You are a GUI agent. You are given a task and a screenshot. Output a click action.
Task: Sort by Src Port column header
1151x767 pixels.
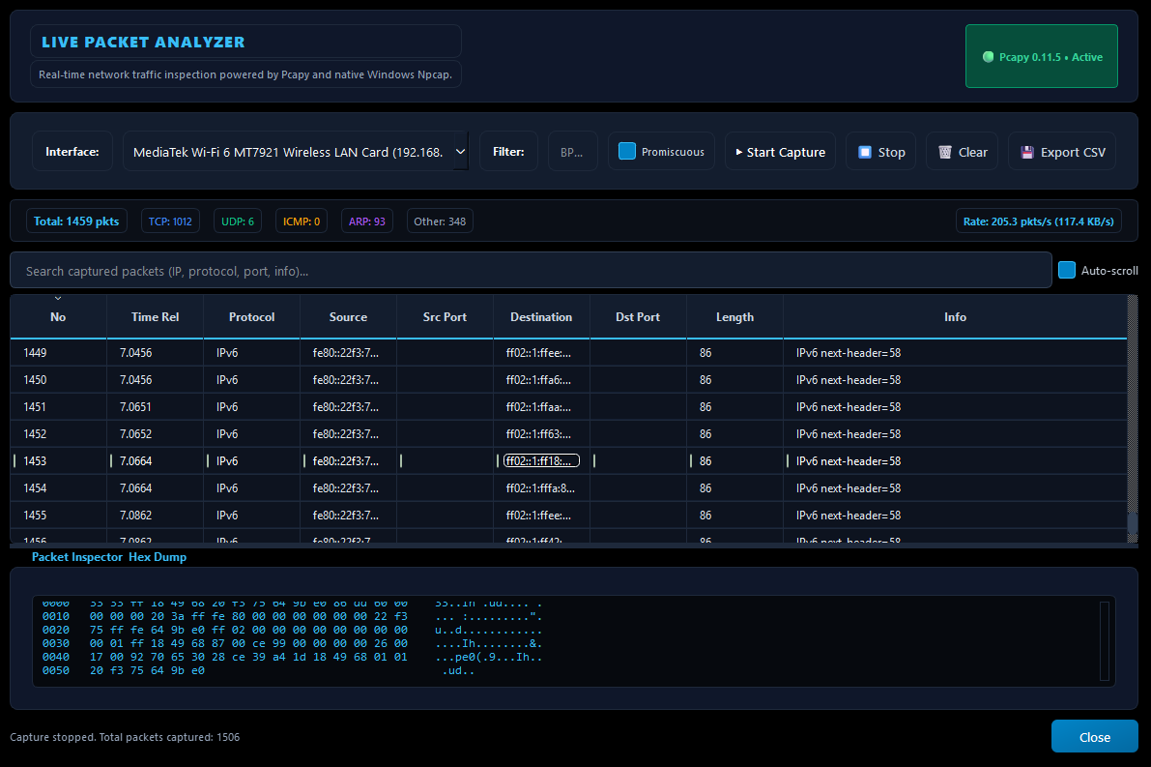pyautogui.click(x=445, y=316)
